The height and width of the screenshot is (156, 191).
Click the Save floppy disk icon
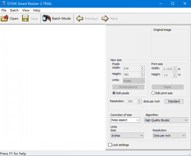pyautogui.click(x=25, y=18)
